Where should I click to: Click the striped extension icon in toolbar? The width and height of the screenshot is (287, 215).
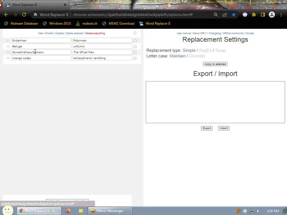click(x=245, y=15)
